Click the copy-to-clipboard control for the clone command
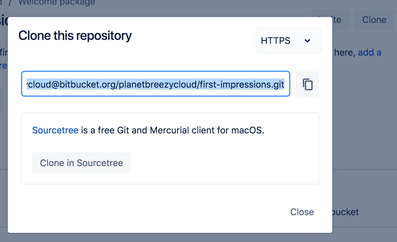 click(x=307, y=84)
